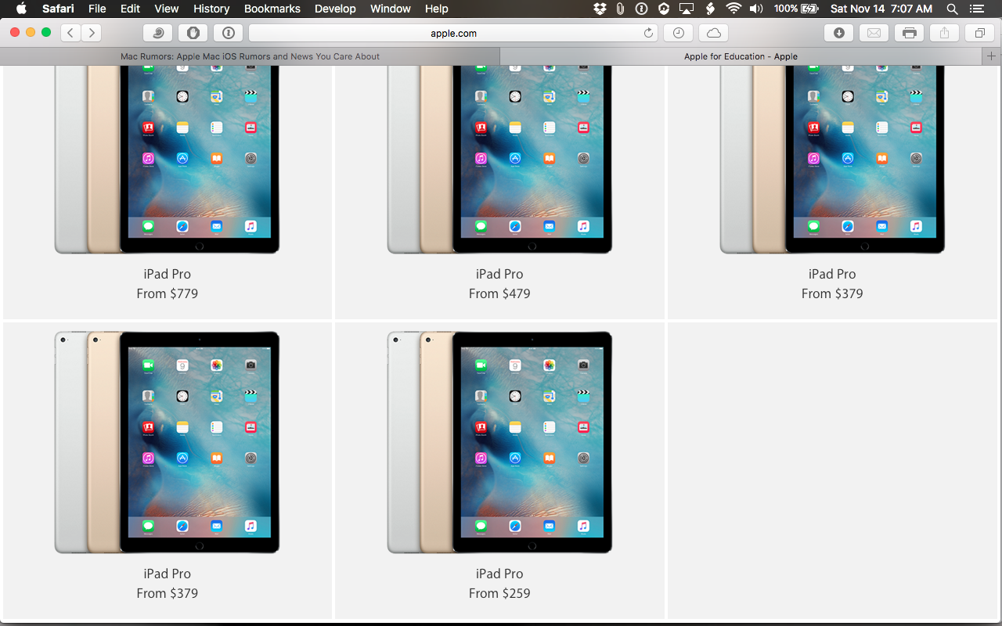
Task: Click the Mail envelope toolbar button
Action: click(874, 33)
